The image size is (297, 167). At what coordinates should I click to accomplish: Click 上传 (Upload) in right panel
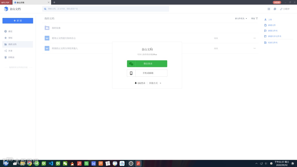pos(268,20)
